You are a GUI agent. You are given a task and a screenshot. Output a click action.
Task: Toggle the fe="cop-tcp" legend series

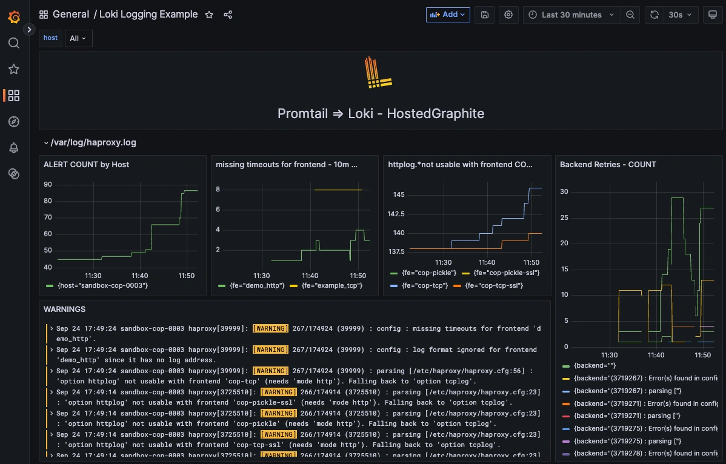tap(425, 285)
